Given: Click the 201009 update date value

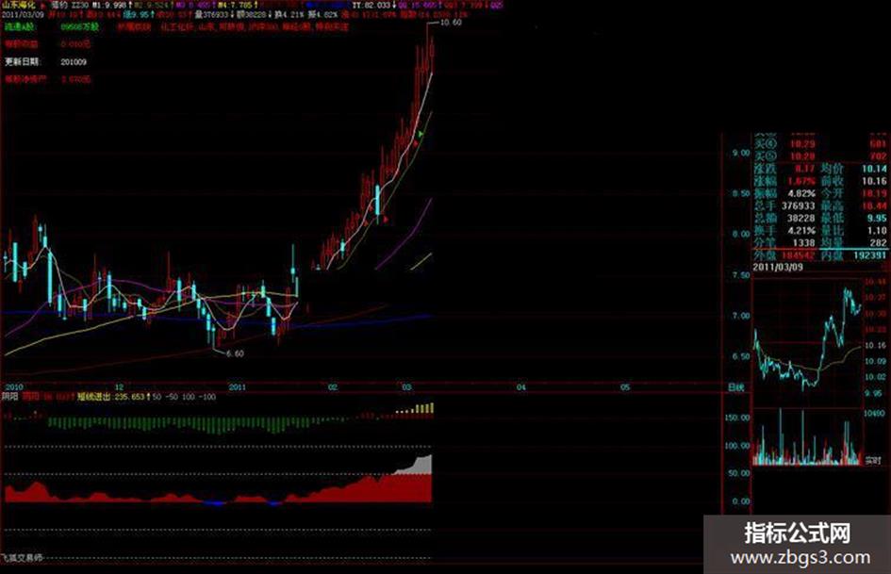Looking at the screenshot, I should (74, 61).
